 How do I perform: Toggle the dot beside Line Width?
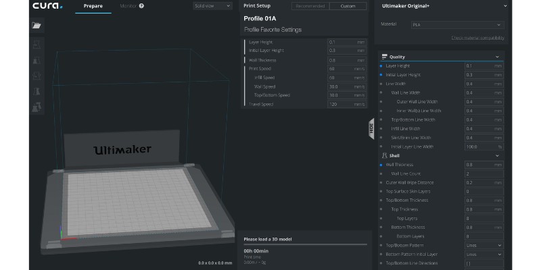[x=381, y=84]
